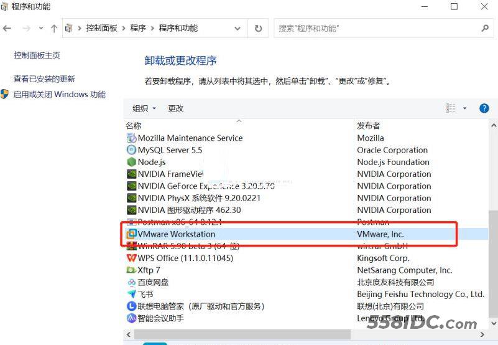Sort by the 名称 column header
Screen dimensions: 498x345
pyautogui.click(x=134, y=126)
